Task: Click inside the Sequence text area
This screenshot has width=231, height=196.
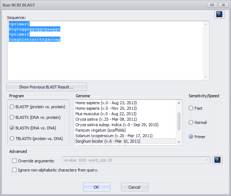Action: coord(105,59)
